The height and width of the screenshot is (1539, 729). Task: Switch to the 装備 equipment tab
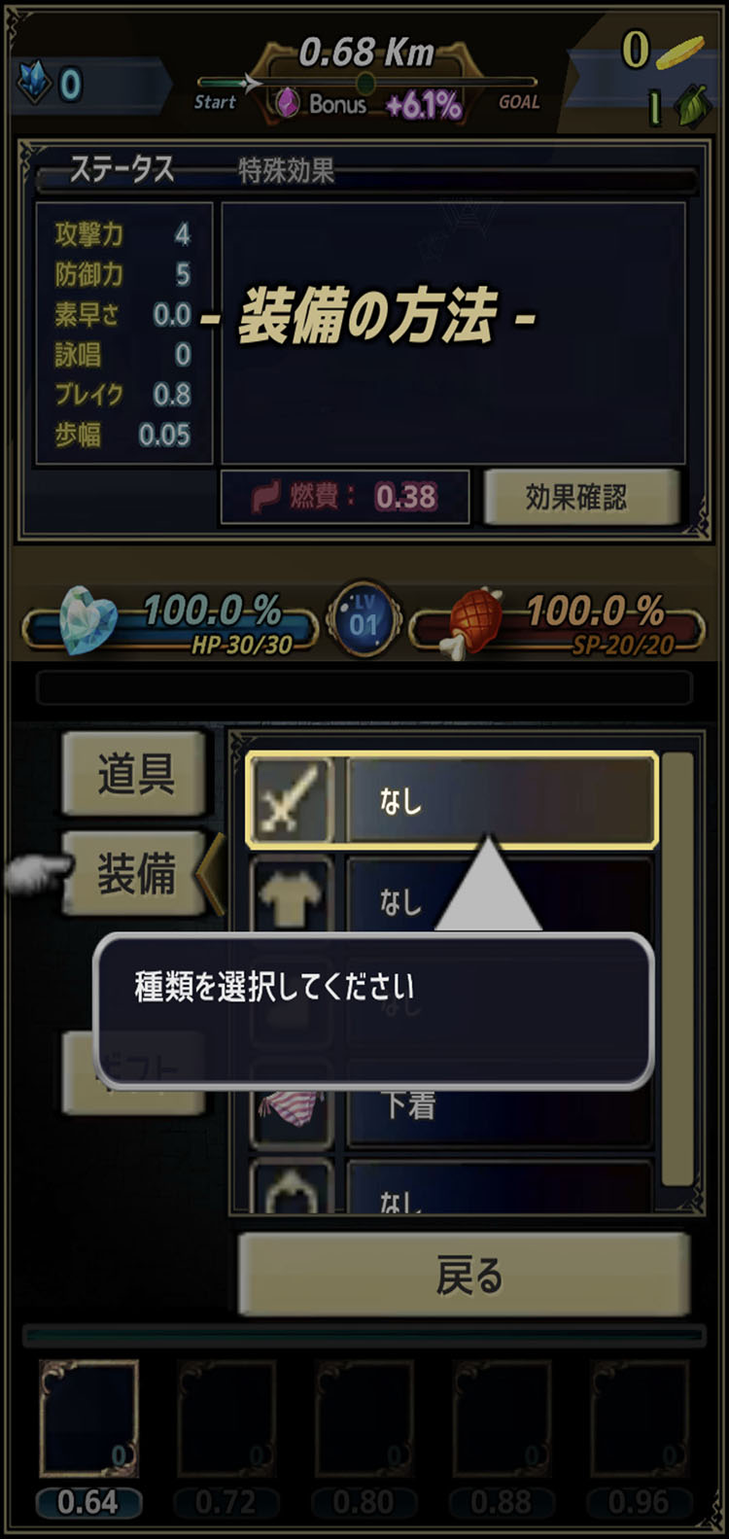pyautogui.click(x=134, y=873)
